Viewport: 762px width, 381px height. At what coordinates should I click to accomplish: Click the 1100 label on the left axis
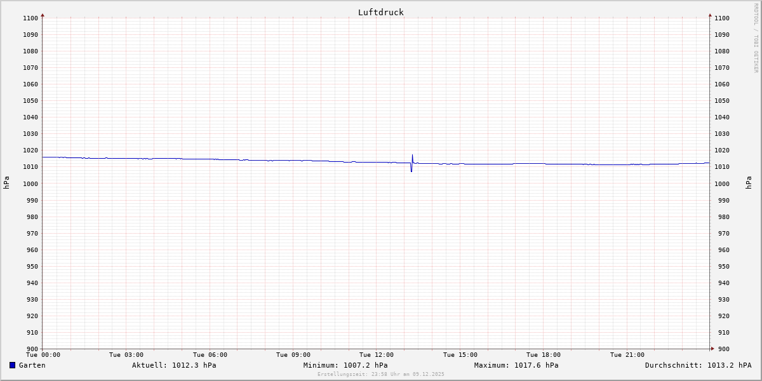tap(30, 18)
